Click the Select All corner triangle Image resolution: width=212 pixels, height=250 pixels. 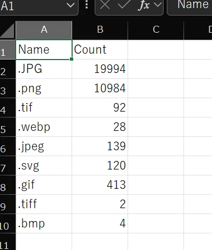(x=7, y=31)
